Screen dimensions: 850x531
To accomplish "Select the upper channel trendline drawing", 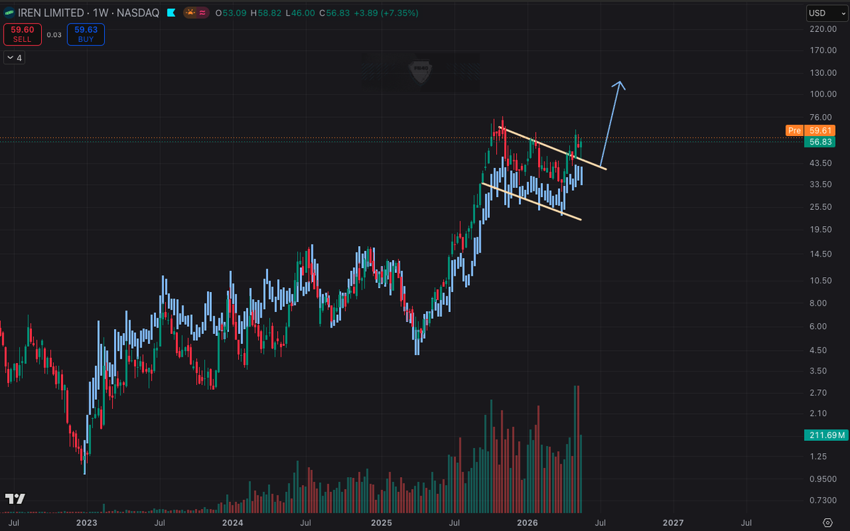I will point(552,148).
